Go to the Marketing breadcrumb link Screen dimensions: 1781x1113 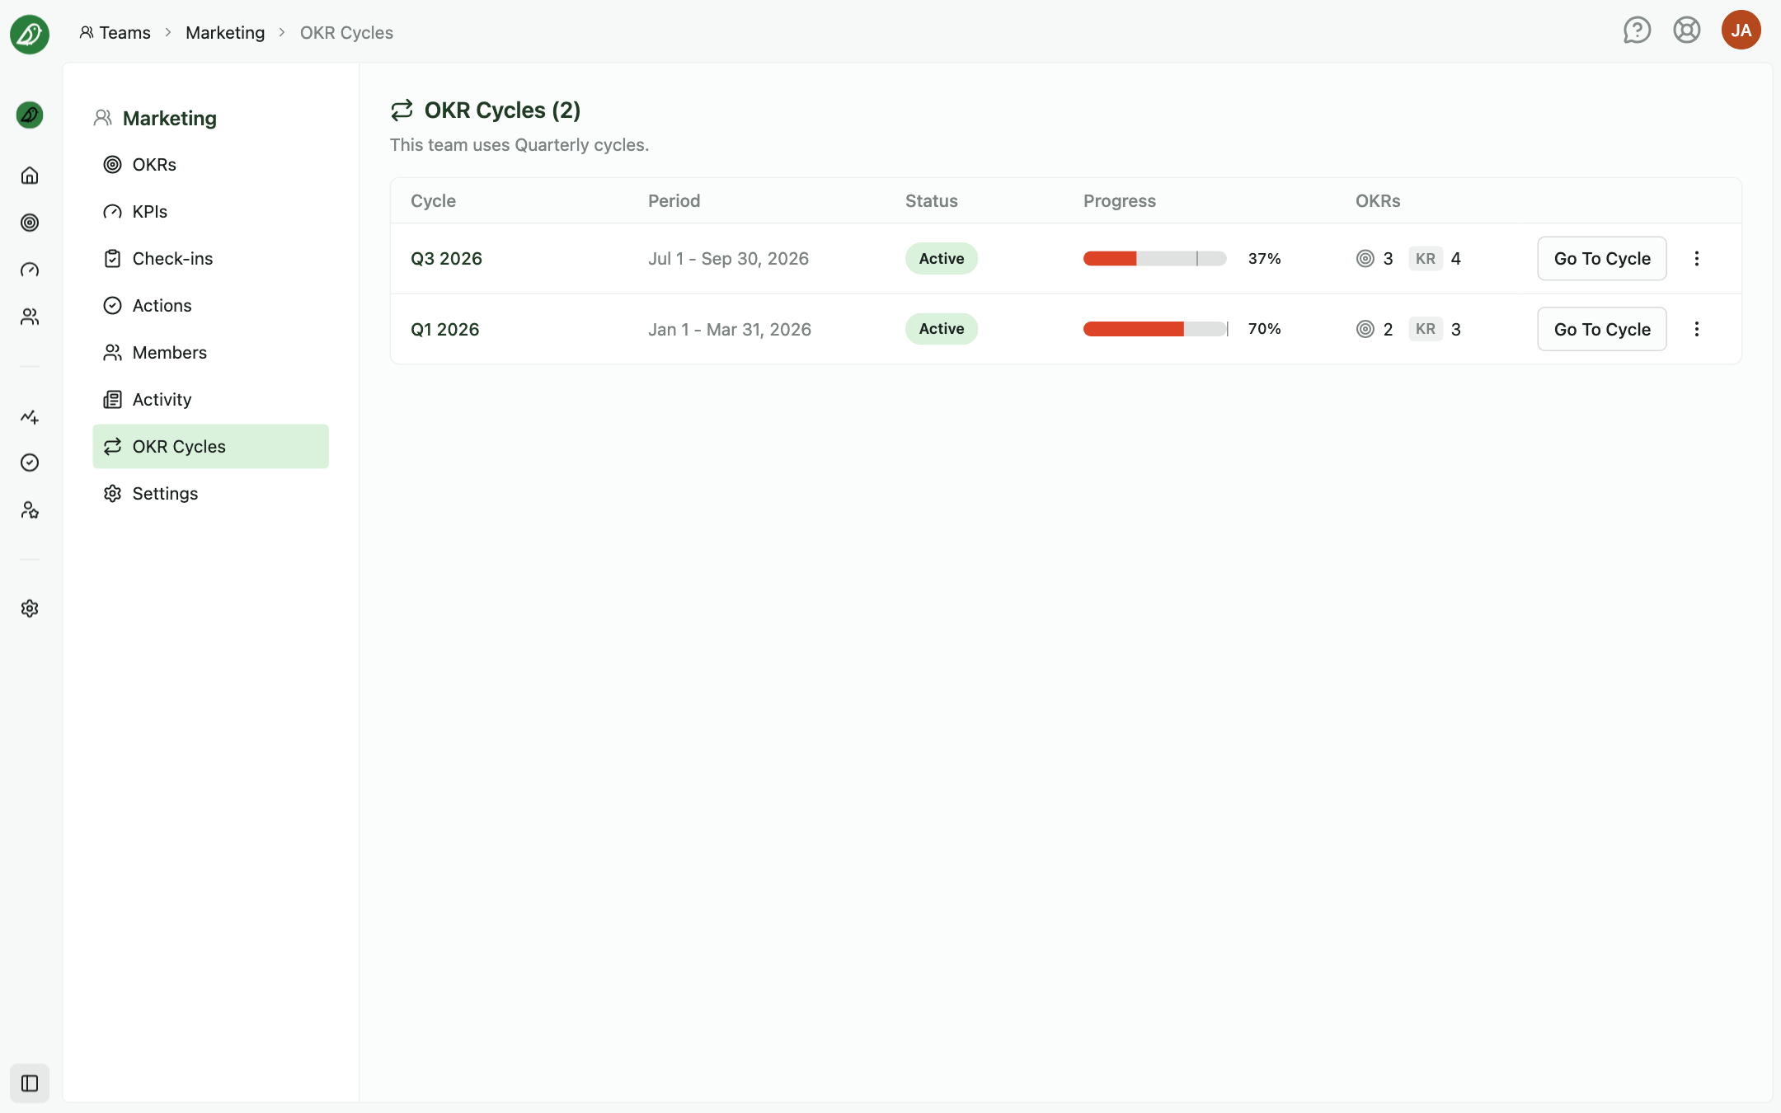225,33
